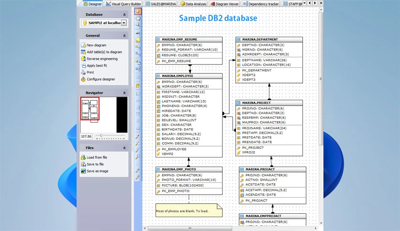This screenshot has width=400, height=231.
Task: Click the zoom in plus magnifier icon
Action: [x=138, y=136]
